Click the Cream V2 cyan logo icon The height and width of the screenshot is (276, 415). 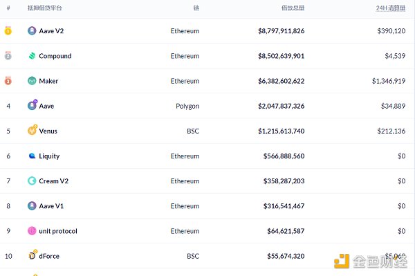pos(32,181)
